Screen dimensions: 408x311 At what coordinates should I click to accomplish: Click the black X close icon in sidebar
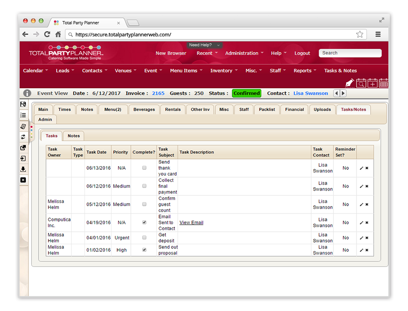tap(23, 180)
